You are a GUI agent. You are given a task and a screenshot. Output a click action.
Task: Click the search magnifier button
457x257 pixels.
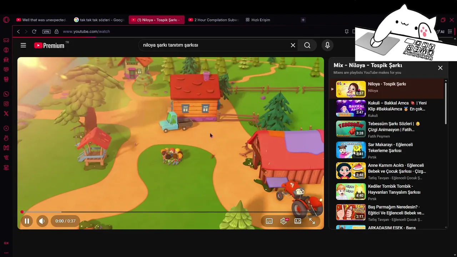click(307, 45)
